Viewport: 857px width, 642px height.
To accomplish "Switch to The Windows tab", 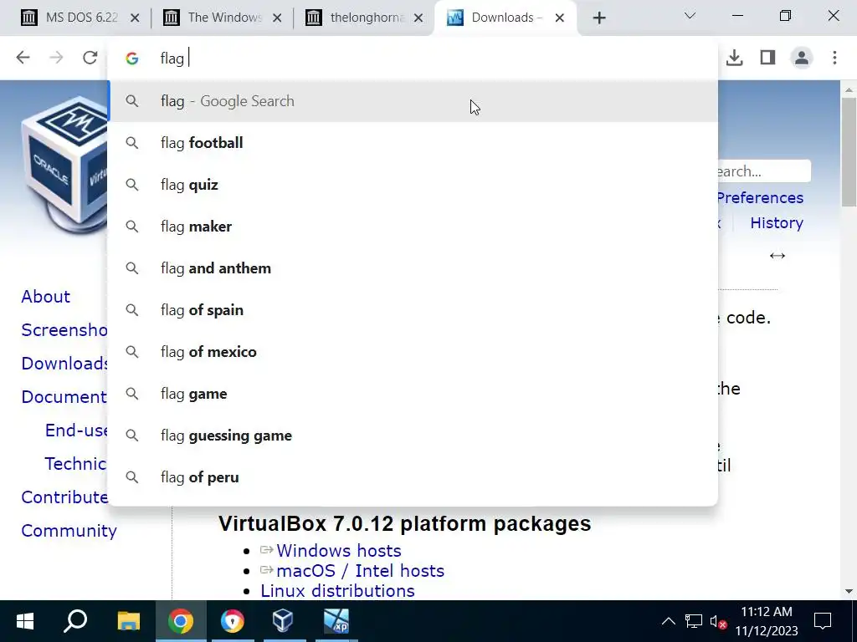I will 223,18.
